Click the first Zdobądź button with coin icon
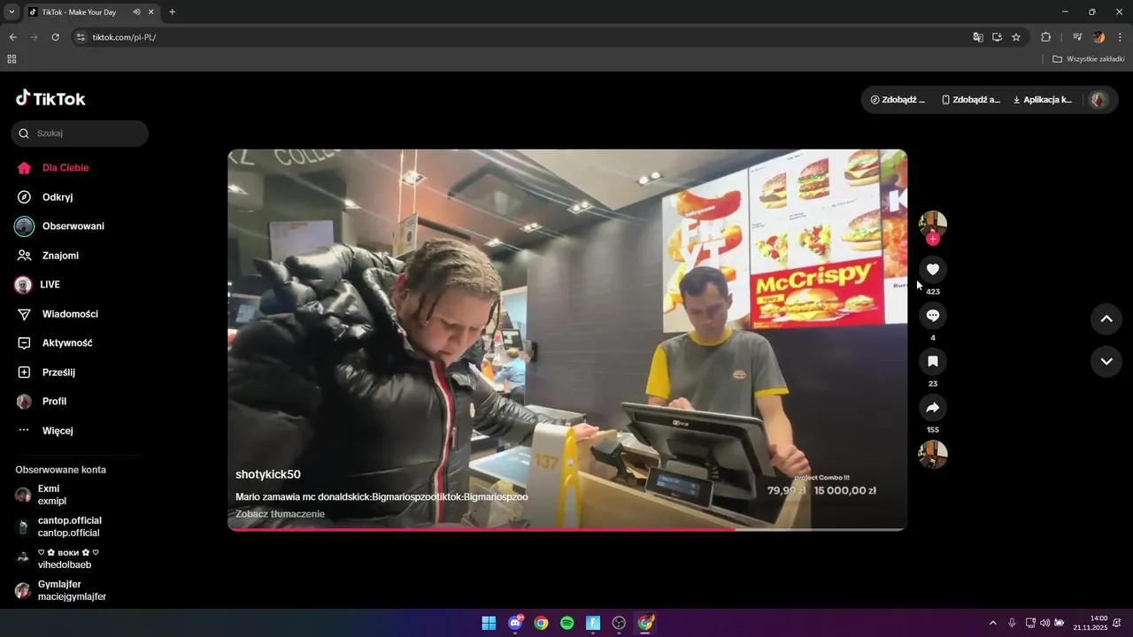 [x=898, y=100]
